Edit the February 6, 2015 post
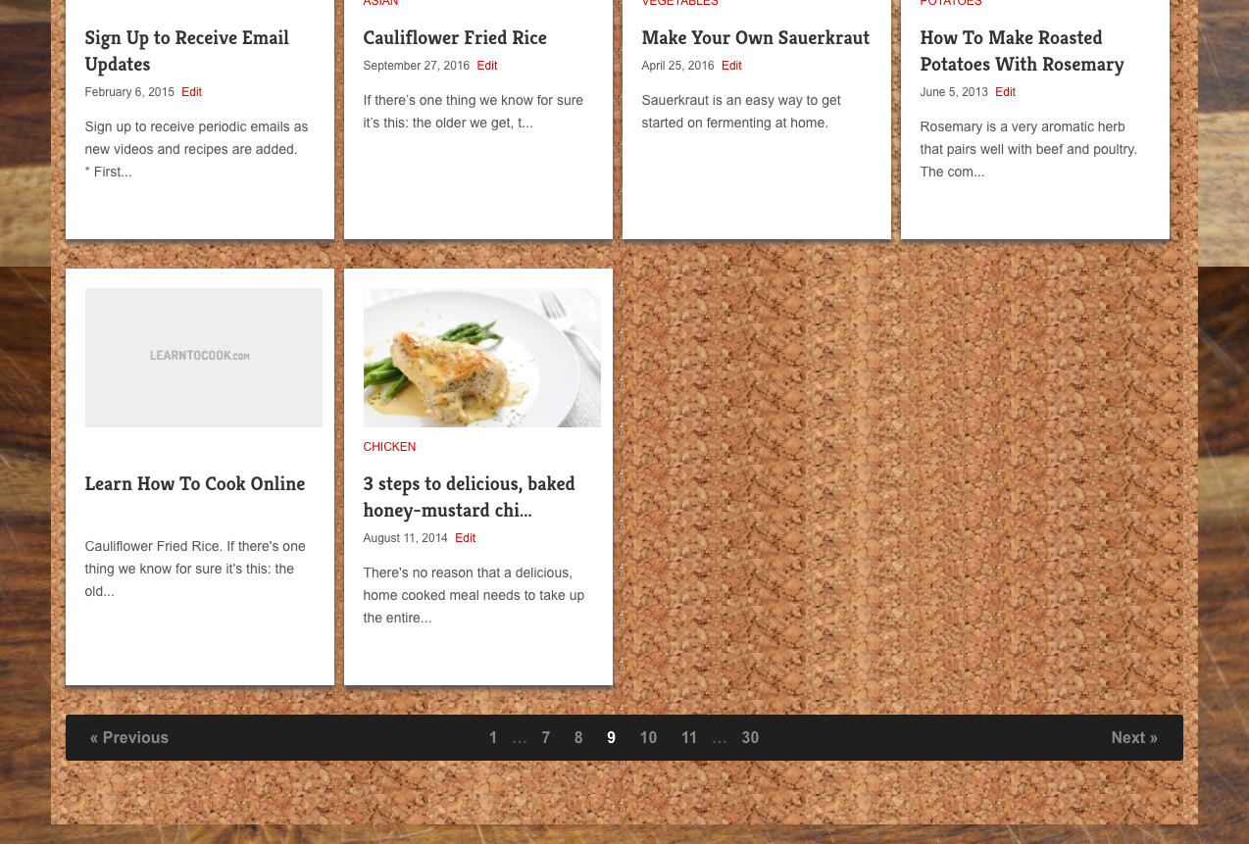Screen dimensions: 1249x844 (191, 92)
